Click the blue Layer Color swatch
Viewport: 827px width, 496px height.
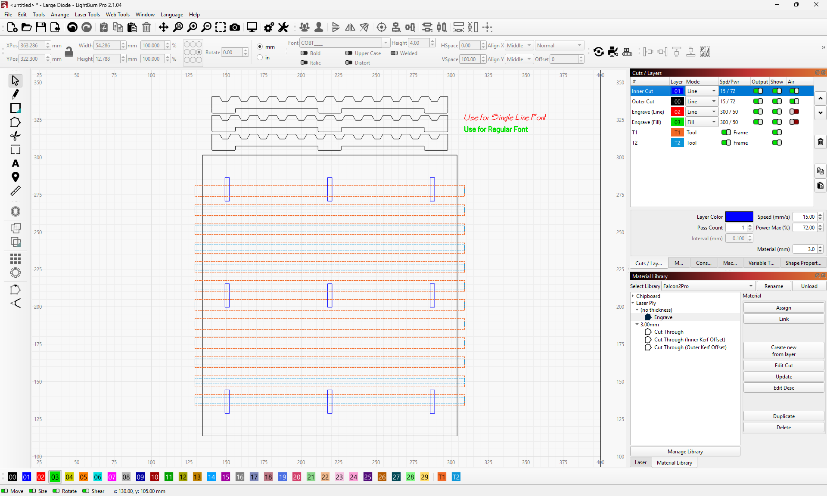pos(739,217)
